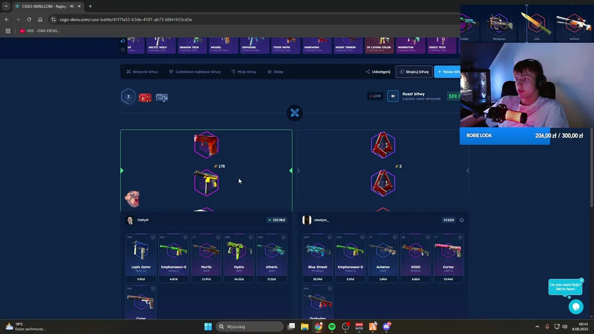Screen dimensions: 594x334
Task: Click the shield icon on Cortex card
Action: pyautogui.click(x=460, y=238)
